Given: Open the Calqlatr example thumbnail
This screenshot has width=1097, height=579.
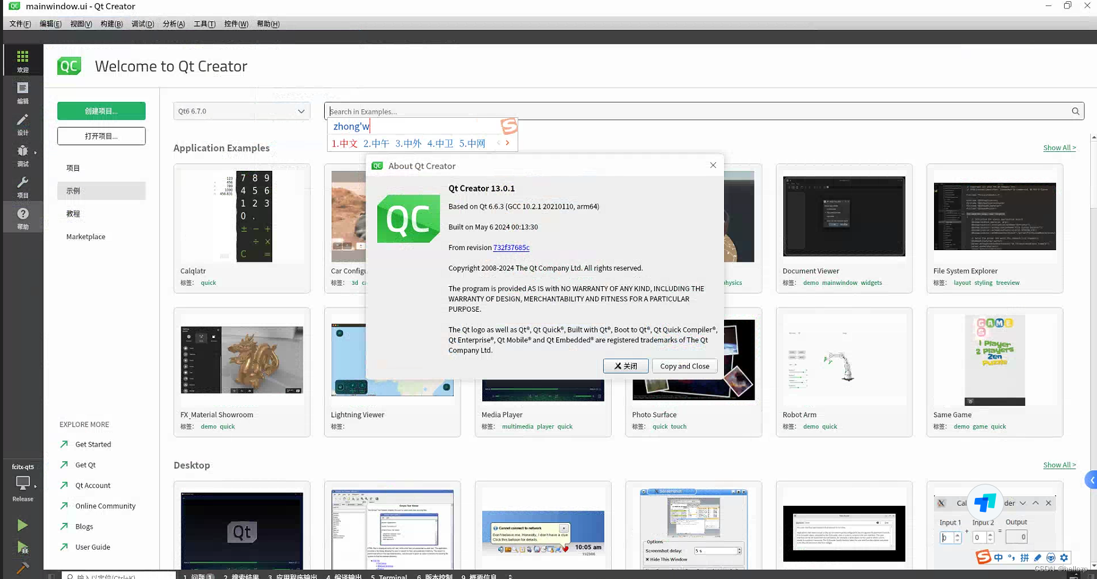Looking at the screenshot, I should coord(242,216).
